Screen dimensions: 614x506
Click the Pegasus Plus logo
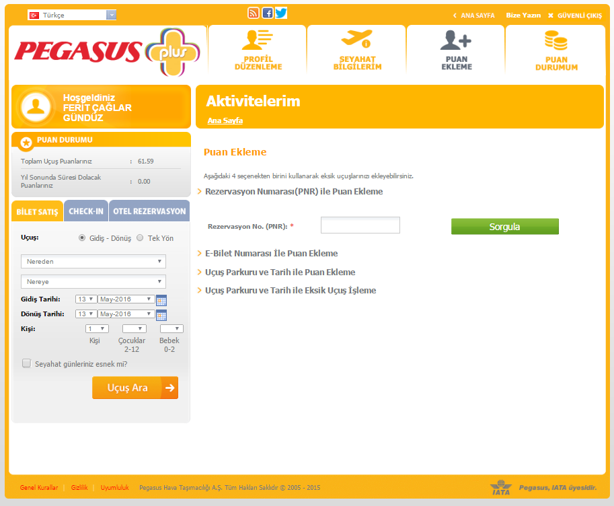[x=108, y=52]
